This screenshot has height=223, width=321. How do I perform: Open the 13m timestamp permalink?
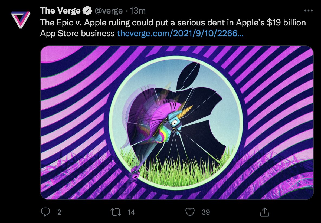point(138,11)
